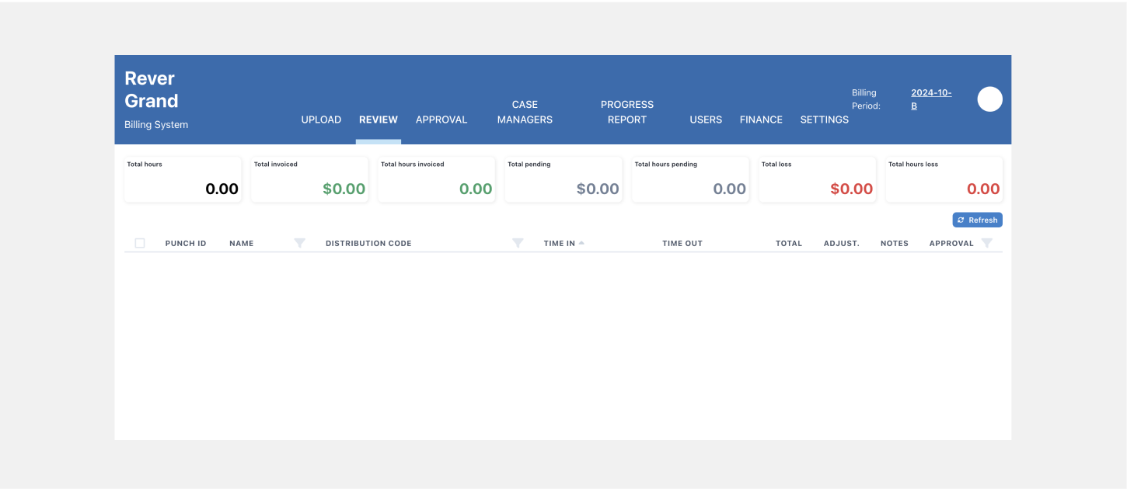The image size is (1127, 489).
Task: Select the Review tab
Action: pos(379,120)
